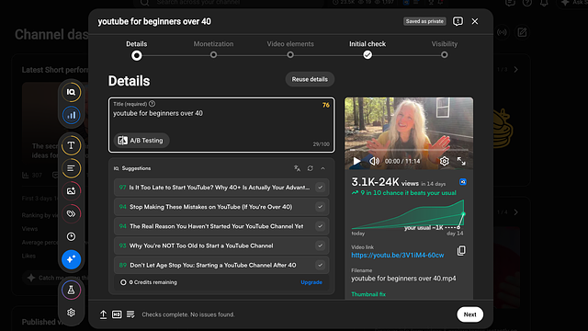
Task: Open the Thumbnail fix link
Action: [x=368, y=294]
